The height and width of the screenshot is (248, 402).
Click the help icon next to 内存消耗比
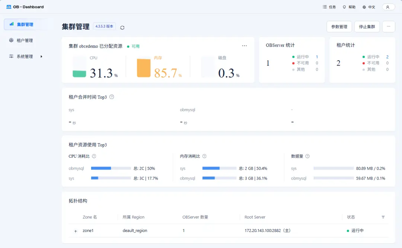tap(204, 157)
